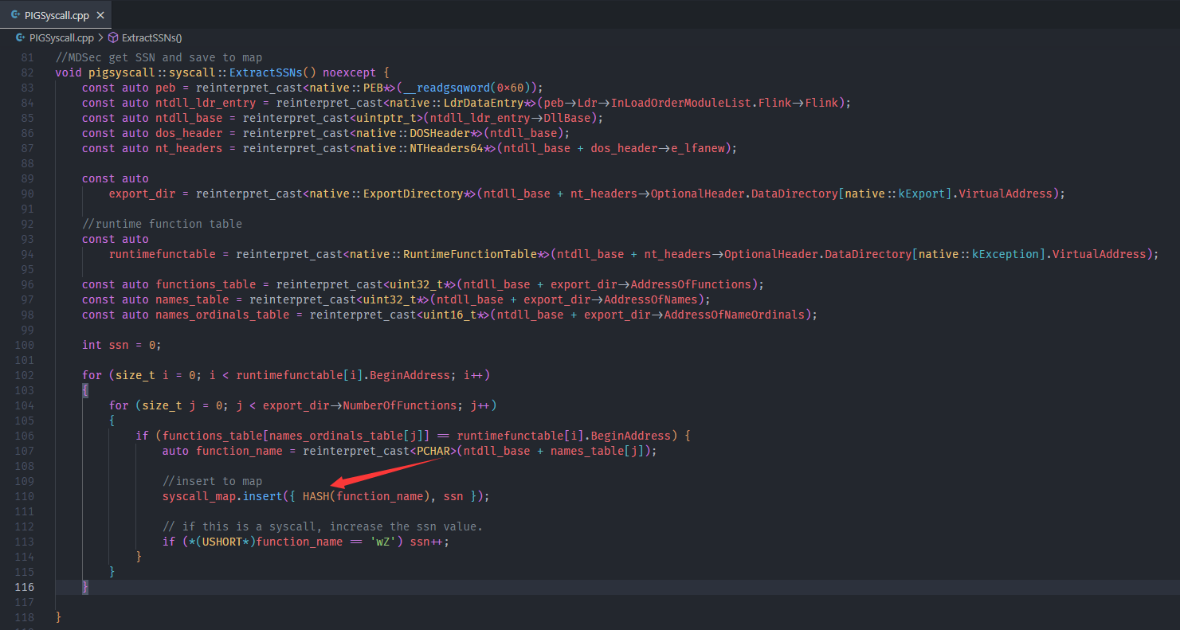Click the method cube icon in breadcrumb
The width and height of the screenshot is (1180, 630).
point(112,37)
